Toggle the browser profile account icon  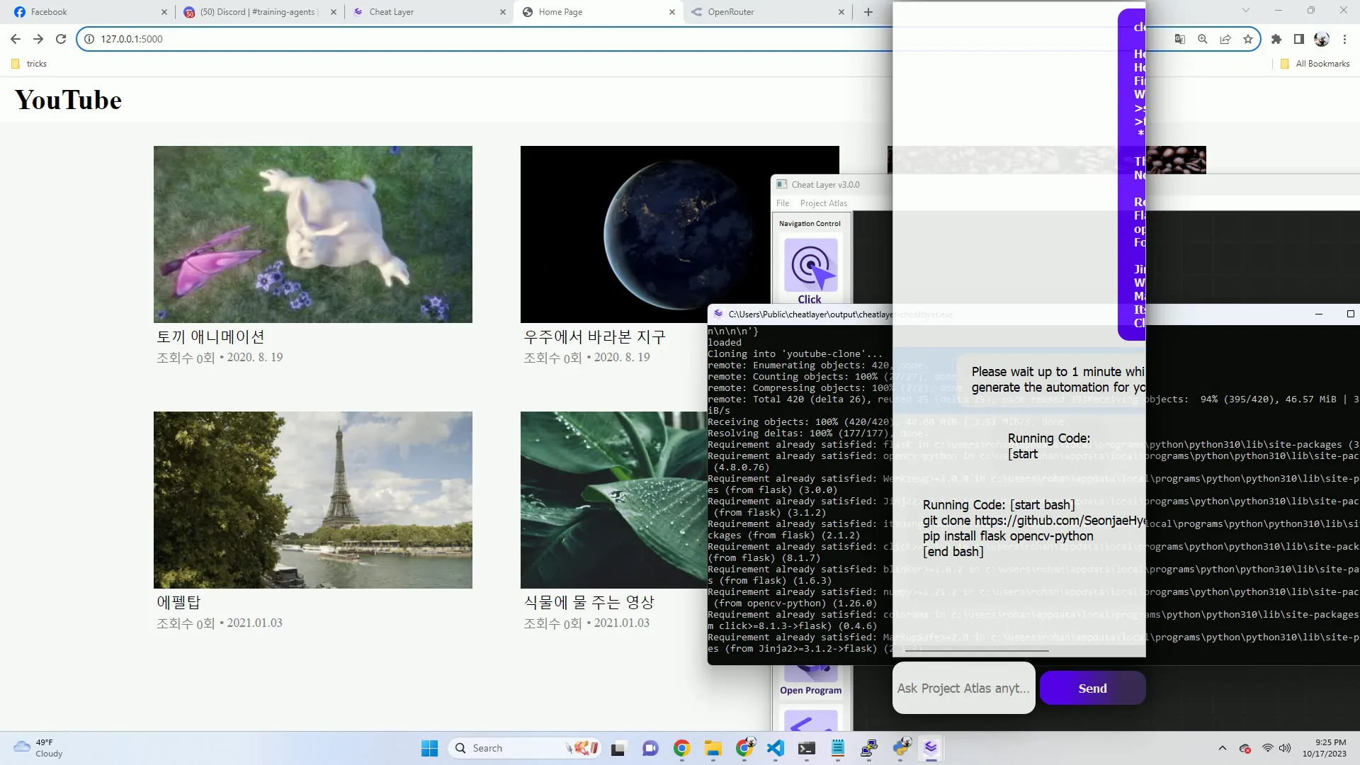[x=1325, y=38]
